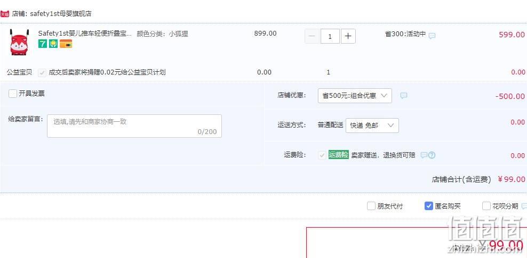The height and width of the screenshot is (258, 527).
Task: Click the speech bubble icon next to 退换货可赔
Action: coord(424,155)
